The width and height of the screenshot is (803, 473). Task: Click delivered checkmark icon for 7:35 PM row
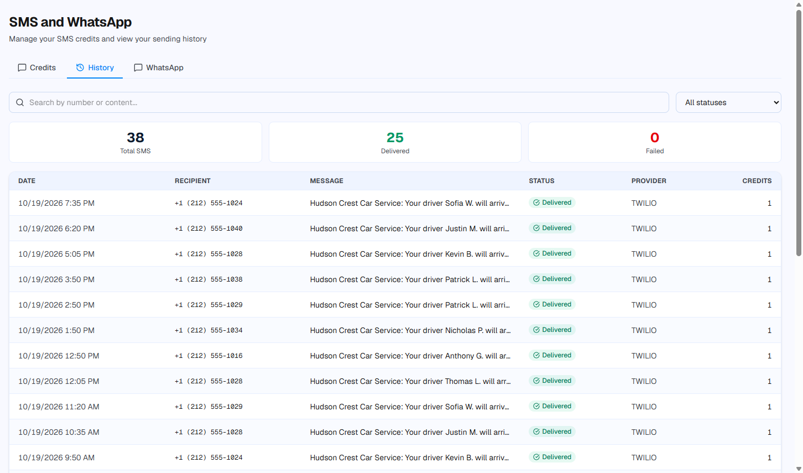(536, 202)
